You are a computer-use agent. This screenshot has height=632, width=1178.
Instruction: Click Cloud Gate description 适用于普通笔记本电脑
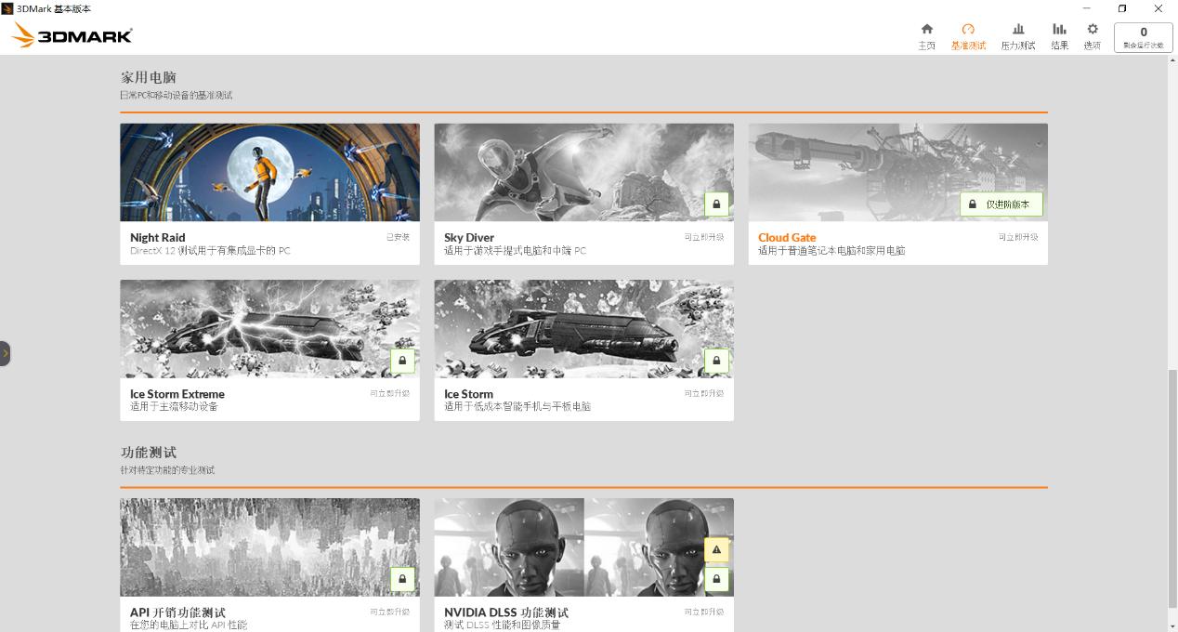pos(831,250)
